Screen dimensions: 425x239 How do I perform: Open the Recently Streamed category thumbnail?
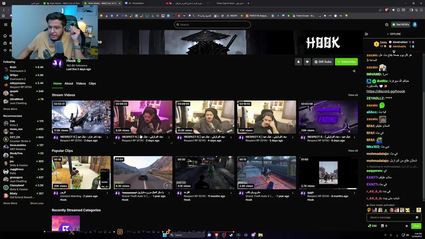pos(66,223)
